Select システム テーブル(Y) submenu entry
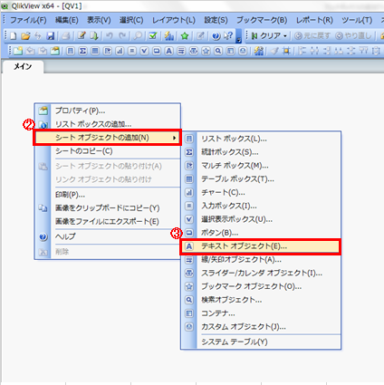This screenshot has width=384, height=385. tap(261, 342)
